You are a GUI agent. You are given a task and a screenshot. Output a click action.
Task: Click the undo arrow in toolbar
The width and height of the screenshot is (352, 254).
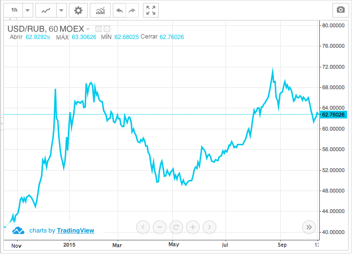119,10
